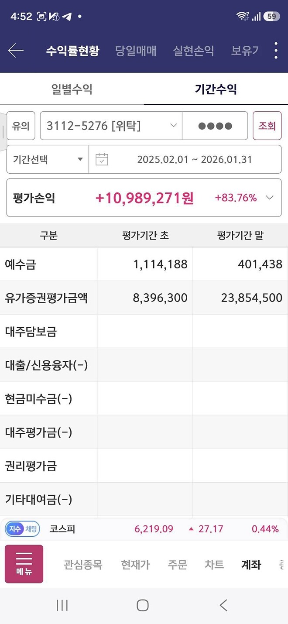Viewport: 288px width, 624px height.
Task: Tap the 현재가 bottom navigation item
Action: (x=134, y=564)
